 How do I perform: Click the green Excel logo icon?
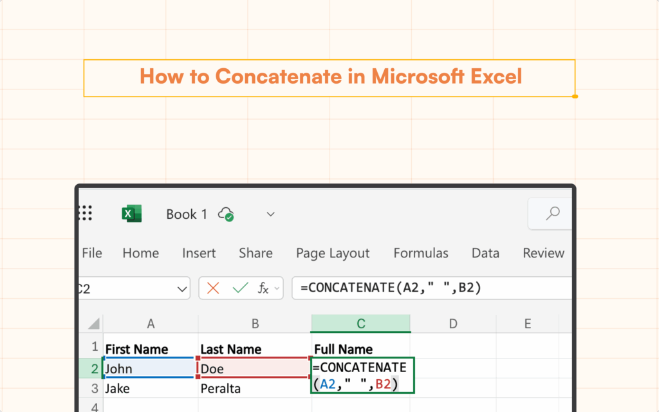tap(131, 214)
